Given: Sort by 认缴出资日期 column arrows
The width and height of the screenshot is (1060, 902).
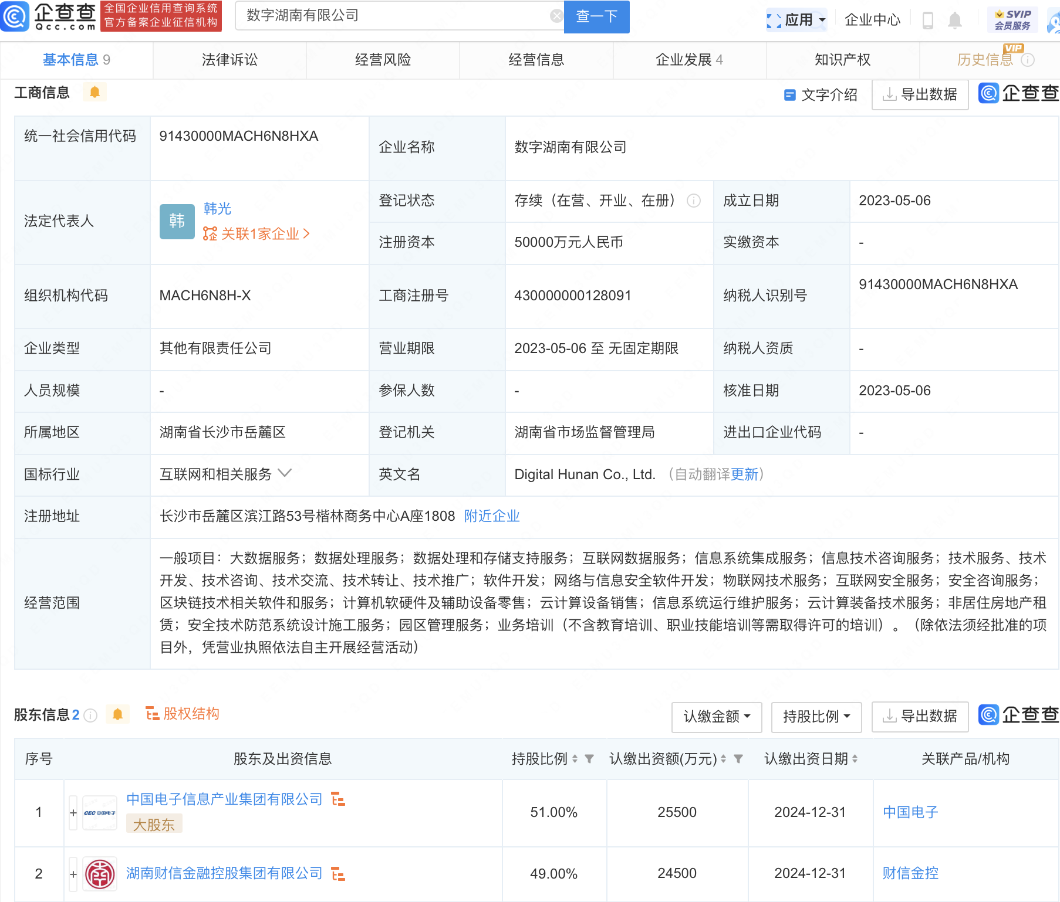Looking at the screenshot, I should (855, 759).
